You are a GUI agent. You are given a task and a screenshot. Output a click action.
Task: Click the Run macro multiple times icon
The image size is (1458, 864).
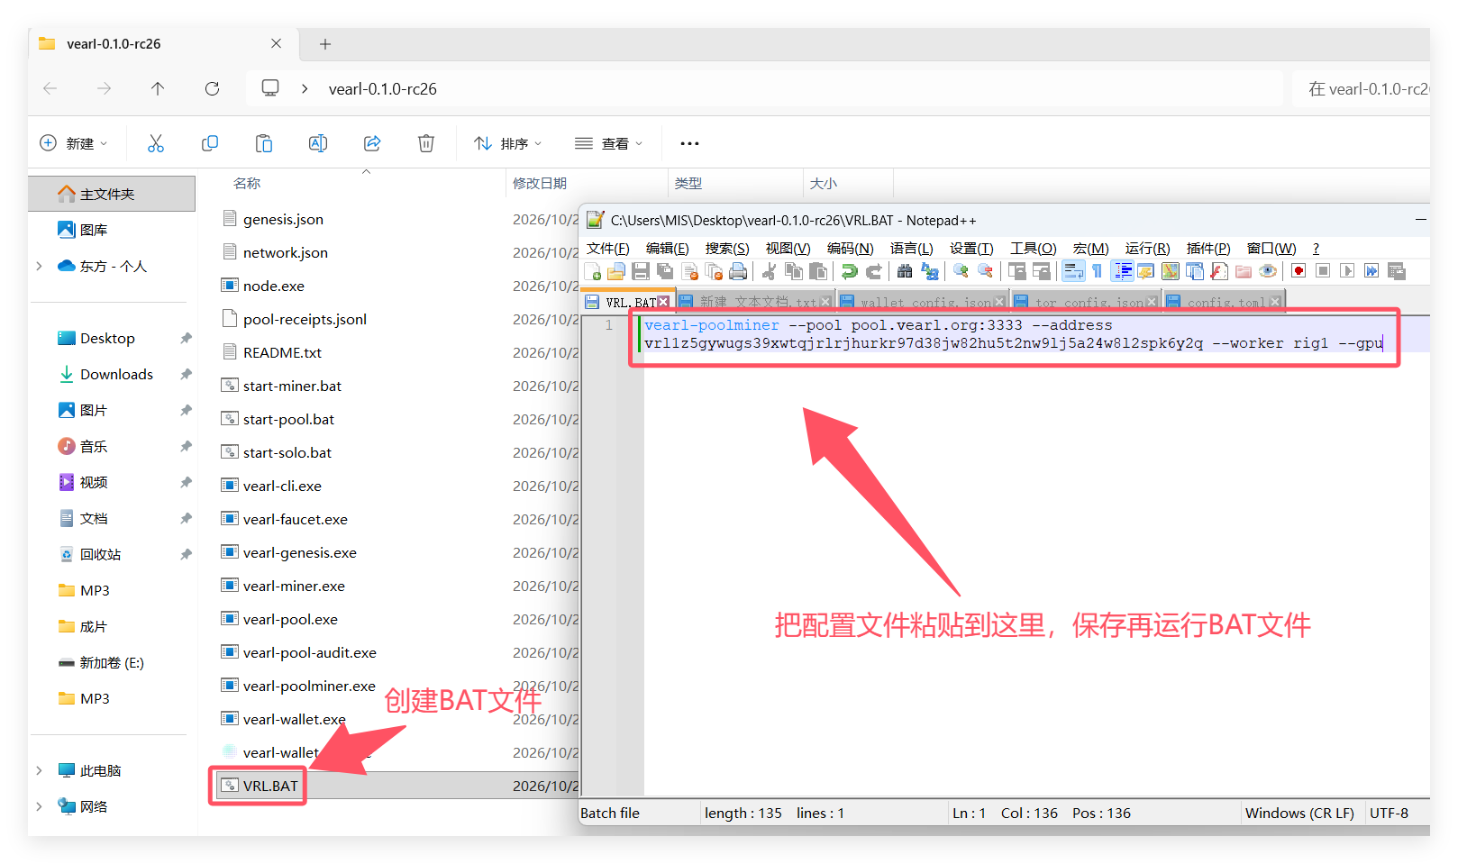[1371, 271]
